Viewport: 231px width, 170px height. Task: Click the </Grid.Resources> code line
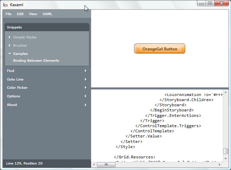134,157
